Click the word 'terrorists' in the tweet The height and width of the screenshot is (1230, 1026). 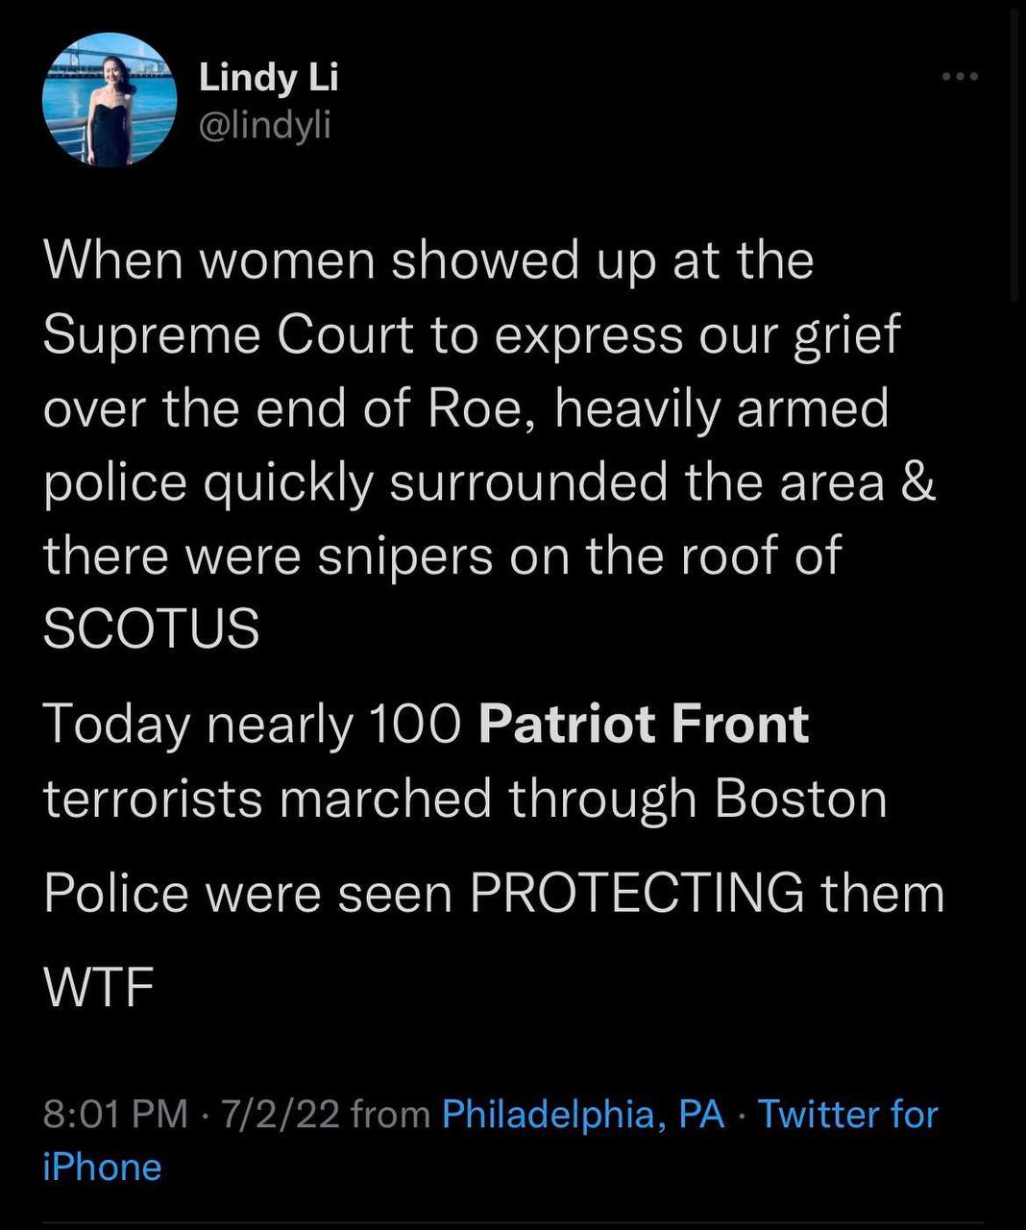pyautogui.click(x=153, y=799)
